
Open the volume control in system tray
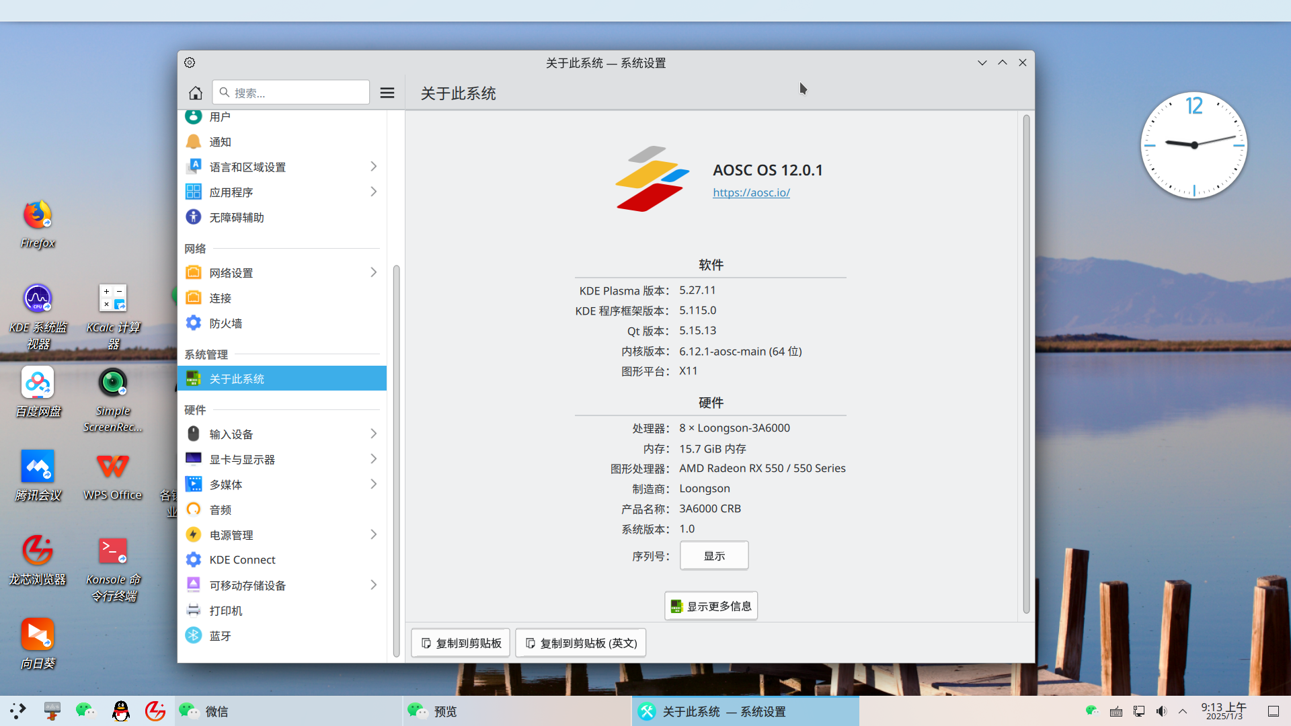coord(1161,711)
